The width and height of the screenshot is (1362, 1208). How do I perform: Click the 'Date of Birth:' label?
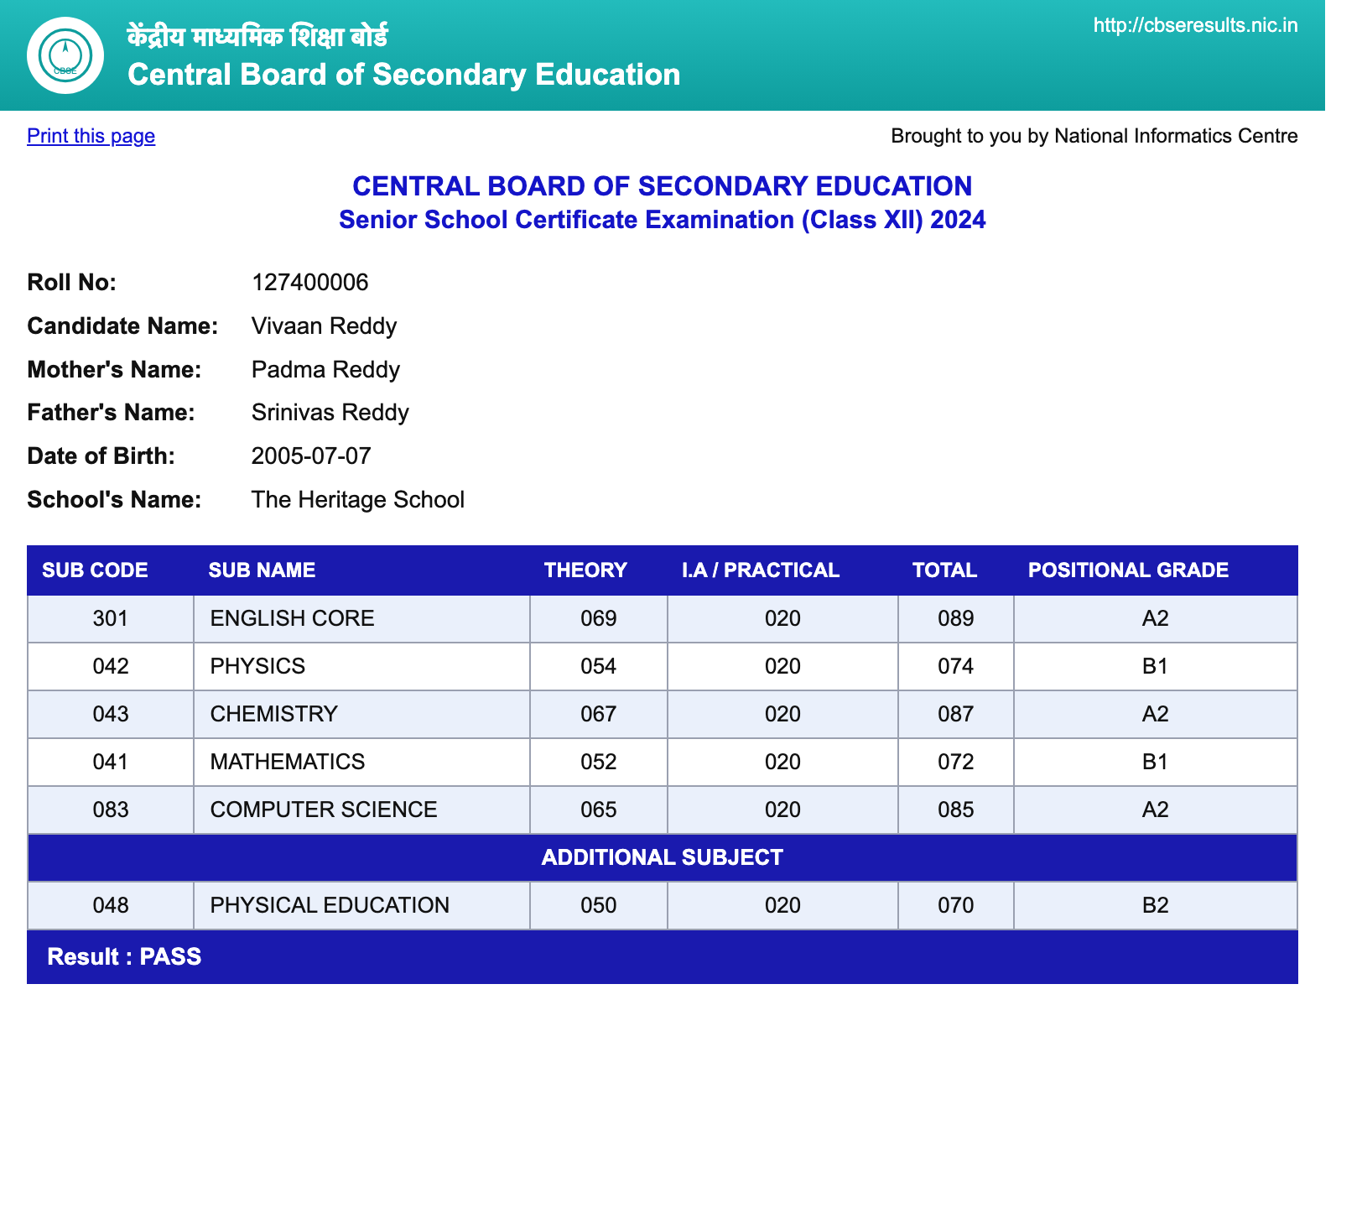click(101, 456)
